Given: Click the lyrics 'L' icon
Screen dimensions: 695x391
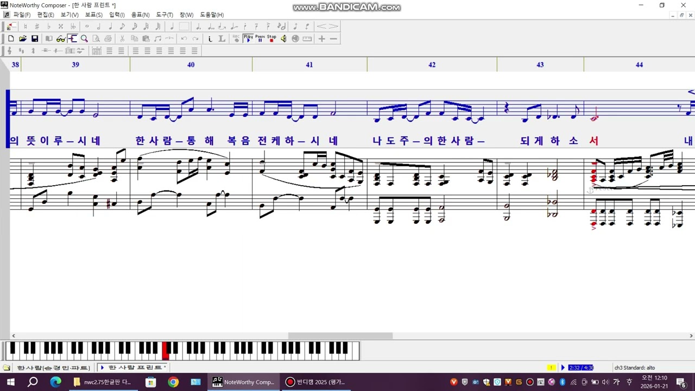Looking at the screenshot, I should tap(222, 39).
